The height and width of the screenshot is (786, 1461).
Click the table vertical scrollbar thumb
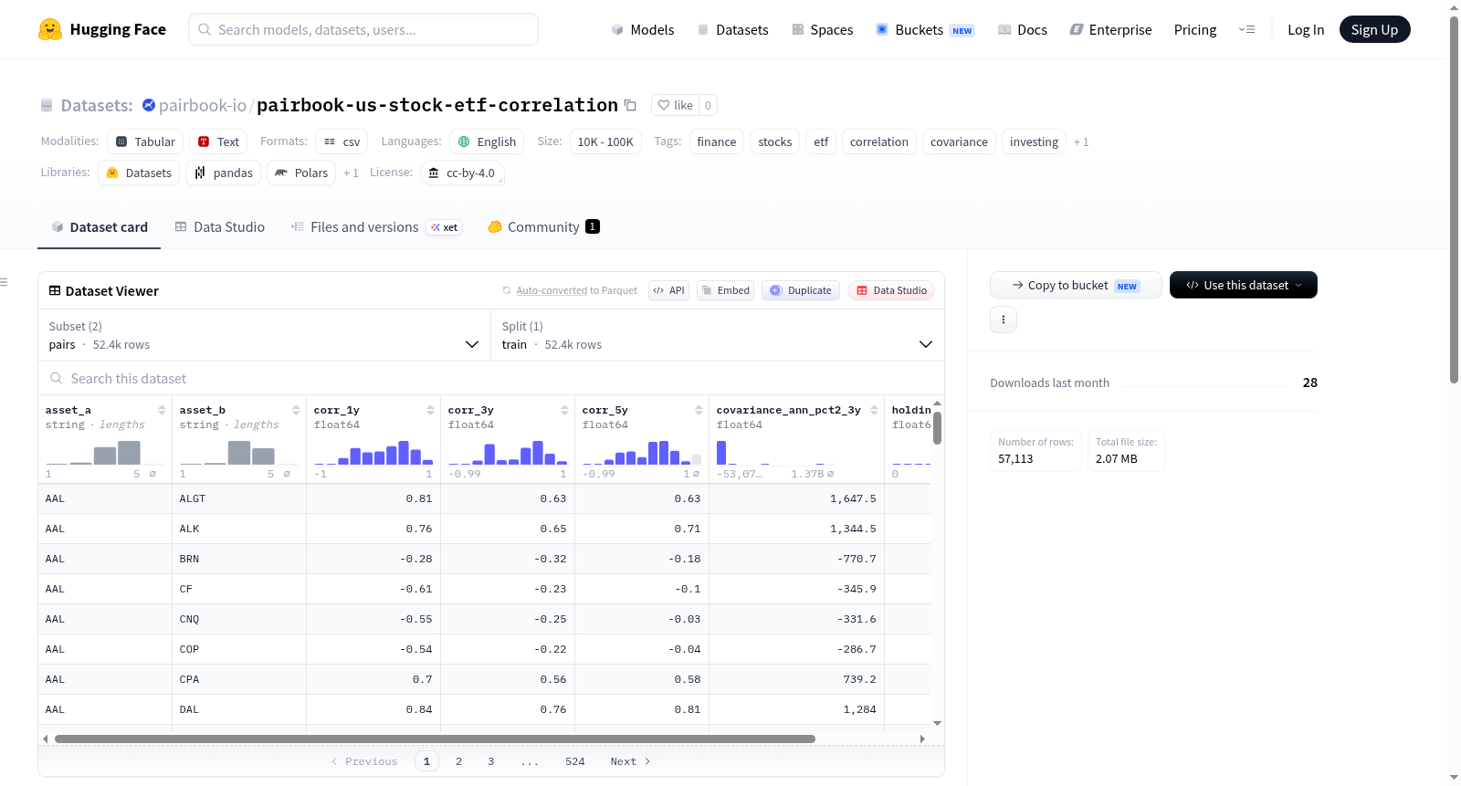click(937, 428)
